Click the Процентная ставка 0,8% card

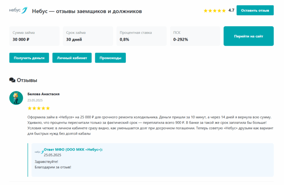(142, 36)
